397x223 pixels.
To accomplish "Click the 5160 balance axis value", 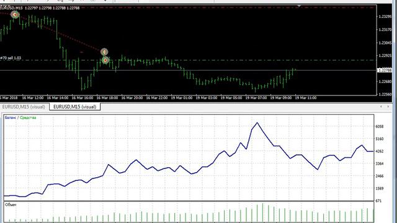I will (380, 139).
